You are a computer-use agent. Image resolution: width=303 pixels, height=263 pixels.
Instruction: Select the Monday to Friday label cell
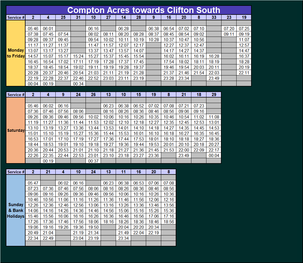click(16, 53)
